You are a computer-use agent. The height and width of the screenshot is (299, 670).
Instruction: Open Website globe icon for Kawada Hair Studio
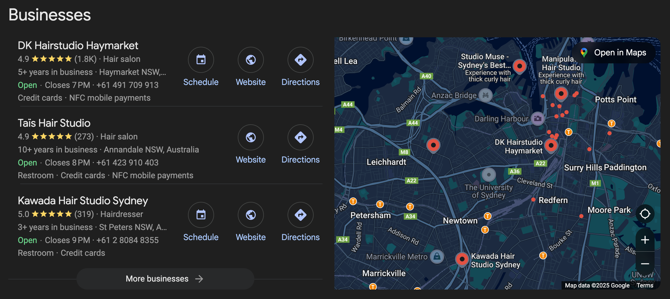pos(251,215)
